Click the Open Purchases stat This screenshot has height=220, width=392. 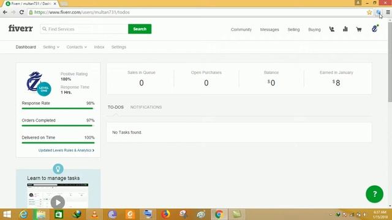coord(206,79)
